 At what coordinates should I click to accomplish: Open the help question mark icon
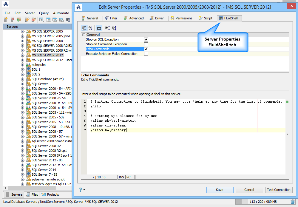[x=81, y=190]
